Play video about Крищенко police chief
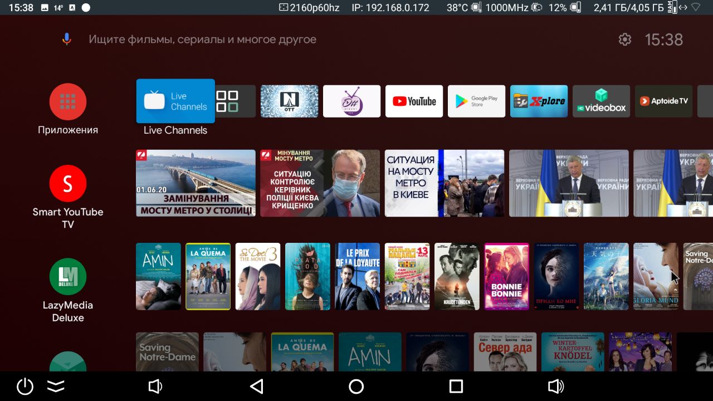 click(320, 183)
